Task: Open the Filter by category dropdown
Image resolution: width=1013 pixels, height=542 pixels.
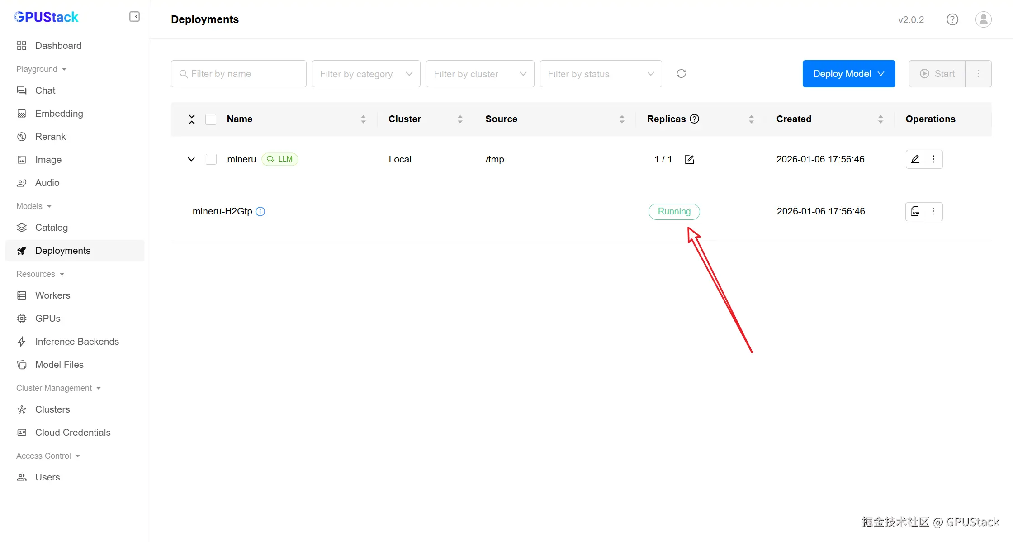Action: (x=366, y=74)
